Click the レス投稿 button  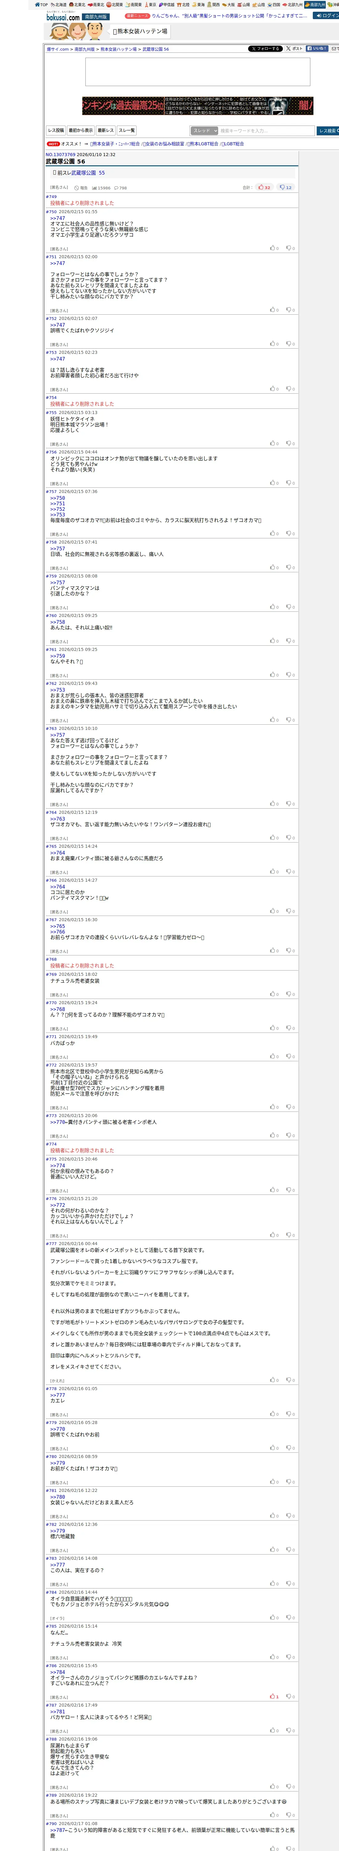coord(56,131)
